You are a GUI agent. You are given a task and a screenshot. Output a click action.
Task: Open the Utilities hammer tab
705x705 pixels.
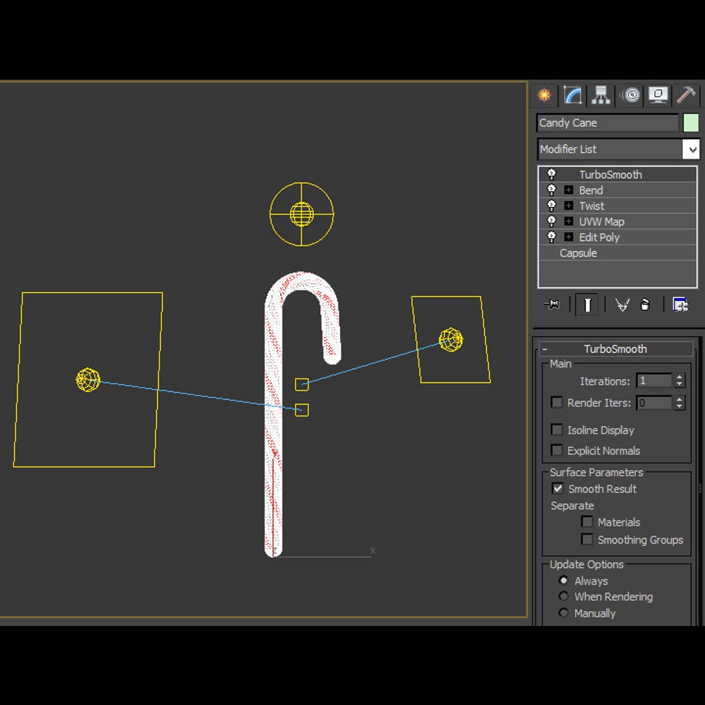(x=685, y=95)
